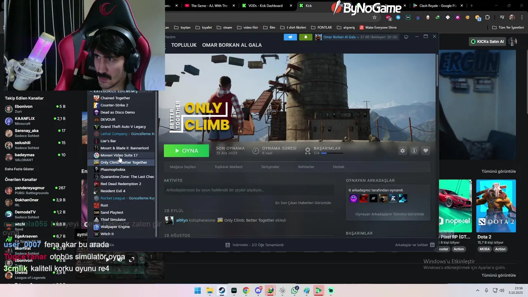Open yandereygamur in Önerilen Kanallar
This screenshot has width=528, height=297.
tap(35, 190)
